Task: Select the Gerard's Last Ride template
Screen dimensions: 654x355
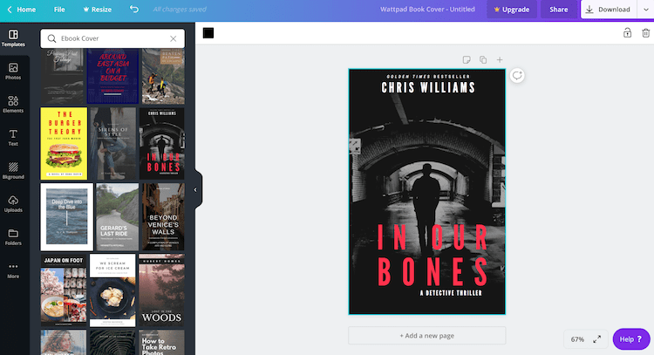Action: 117,217
